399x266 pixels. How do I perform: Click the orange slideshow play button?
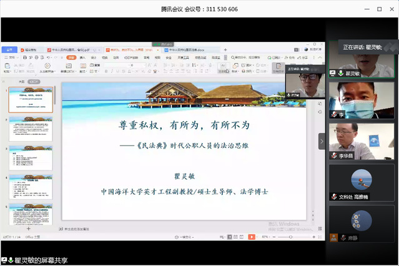coord(251,237)
